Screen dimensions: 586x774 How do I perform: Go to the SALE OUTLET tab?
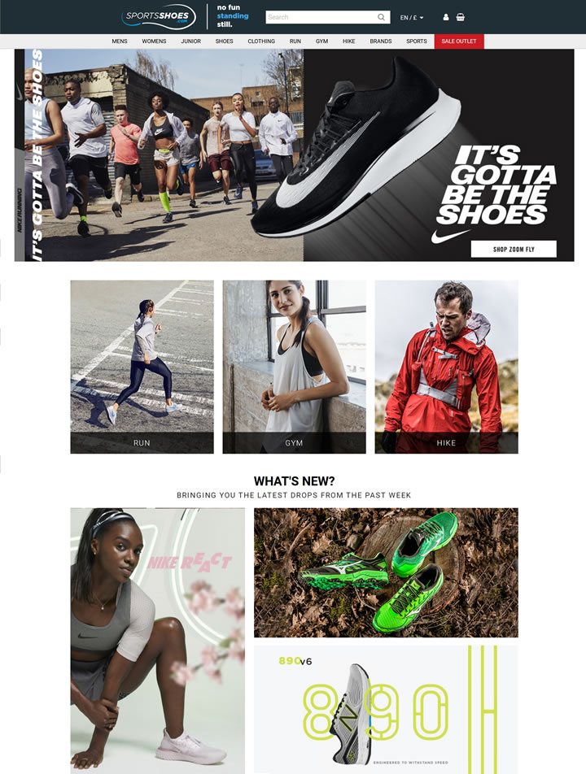tap(459, 41)
